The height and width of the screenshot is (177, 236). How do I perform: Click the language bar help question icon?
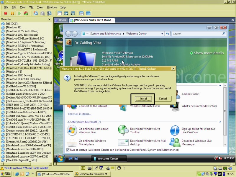(x=119, y=168)
